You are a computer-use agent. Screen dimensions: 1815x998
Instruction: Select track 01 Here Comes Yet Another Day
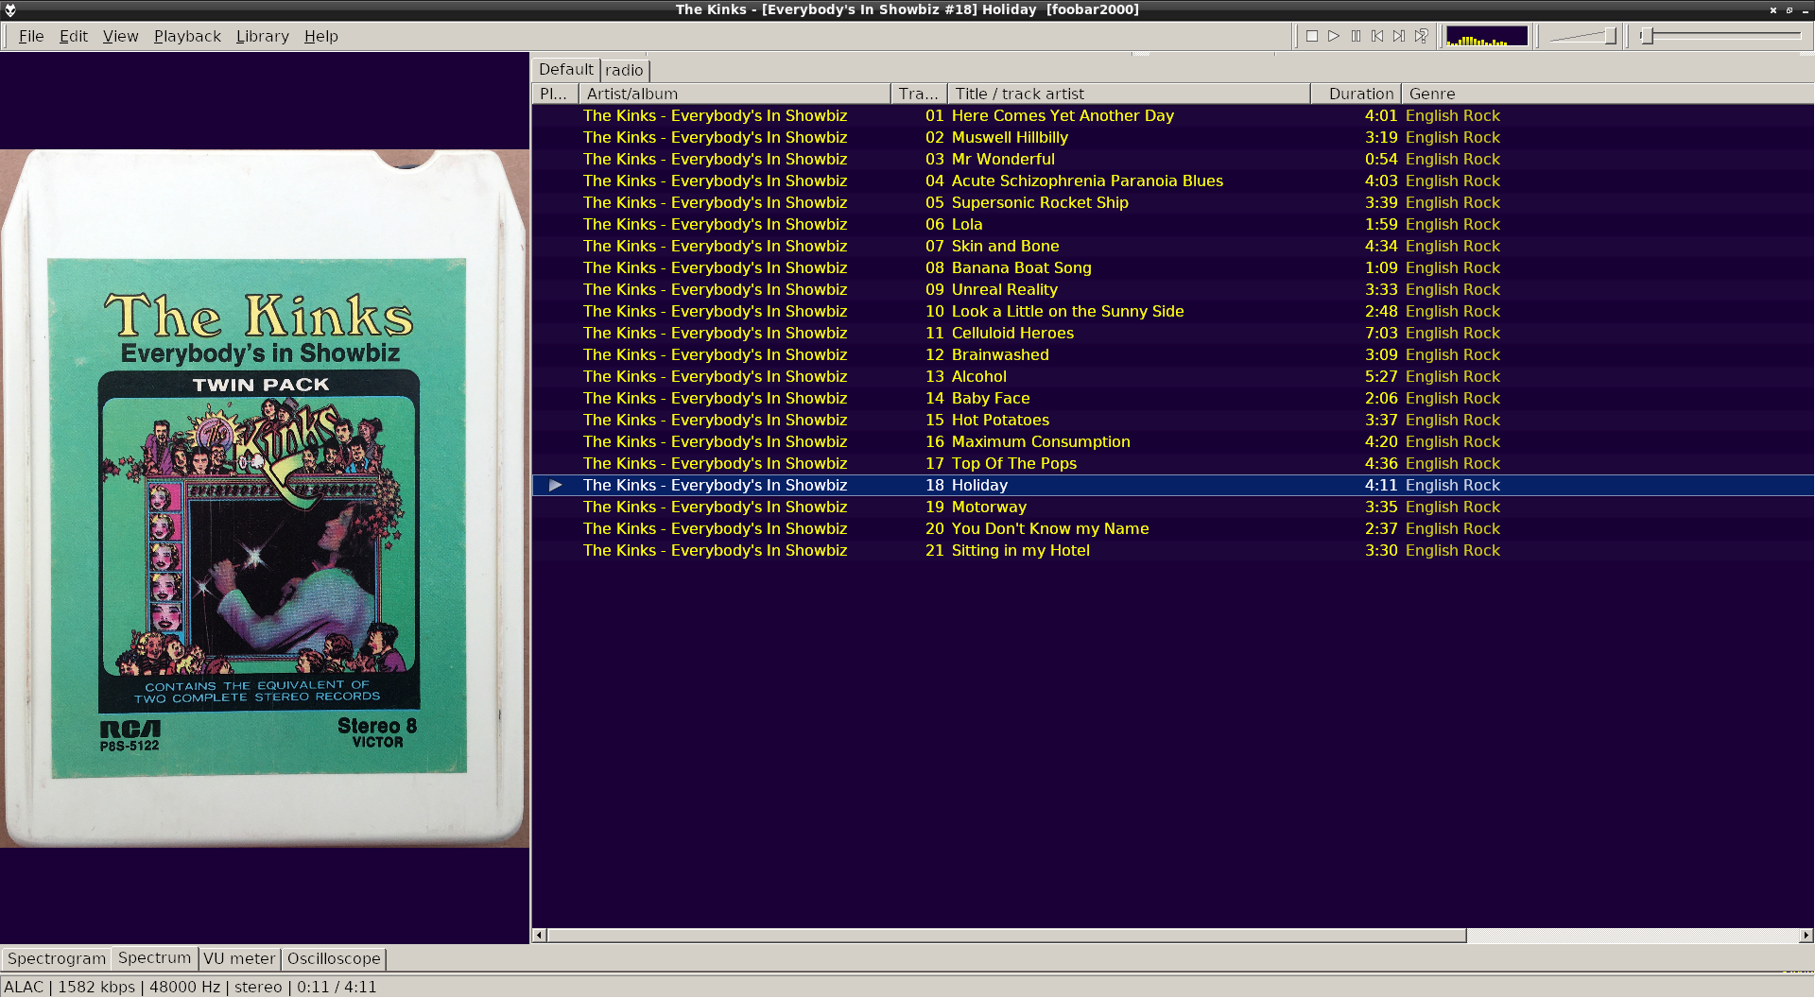click(x=1172, y=115)
